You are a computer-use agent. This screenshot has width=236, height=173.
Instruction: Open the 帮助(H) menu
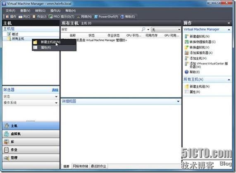click(70, 11)
